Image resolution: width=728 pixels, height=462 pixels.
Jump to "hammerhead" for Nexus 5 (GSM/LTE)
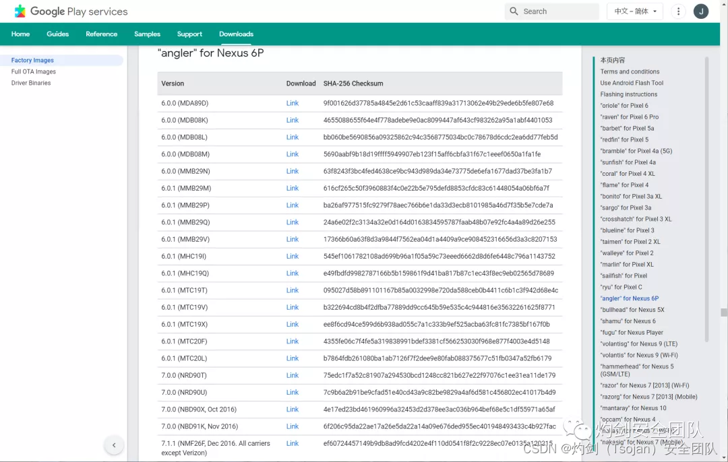click(x=636, y=370)
